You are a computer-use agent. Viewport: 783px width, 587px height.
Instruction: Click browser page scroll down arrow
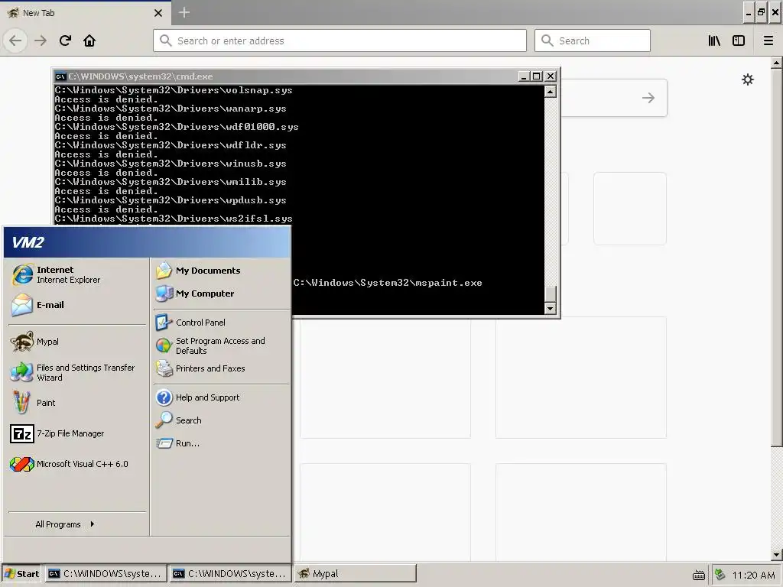point(776,555)
